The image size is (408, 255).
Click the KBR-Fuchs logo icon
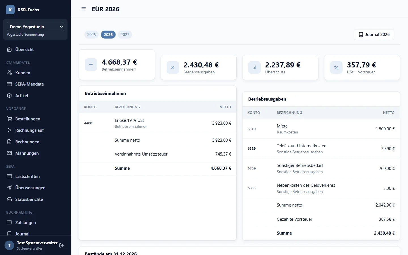(10, 10)
